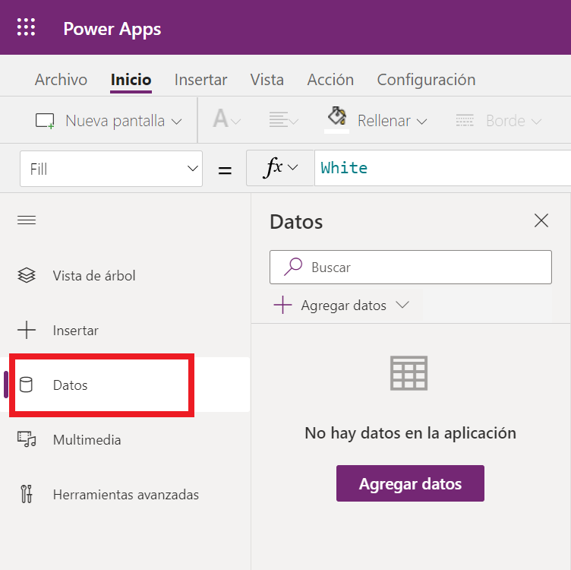Open the Configuración tab
The image size is (571, 570).
426,80
